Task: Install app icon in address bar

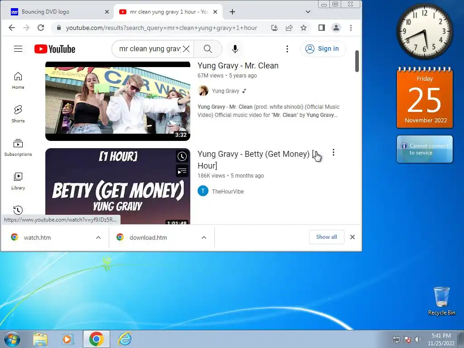Action: pyautogui.click(x=275, y=28)
